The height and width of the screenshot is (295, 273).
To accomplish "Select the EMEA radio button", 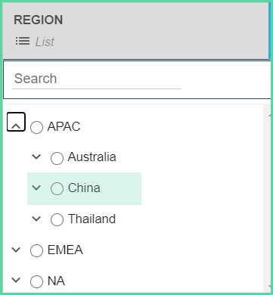I will click(36, 251).
